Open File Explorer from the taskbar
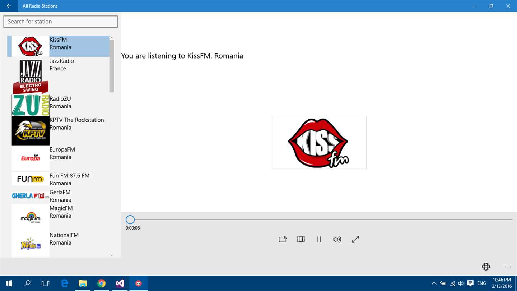This screenshot has height=291, width=517. pyautogui.click(x=83, y=283)
